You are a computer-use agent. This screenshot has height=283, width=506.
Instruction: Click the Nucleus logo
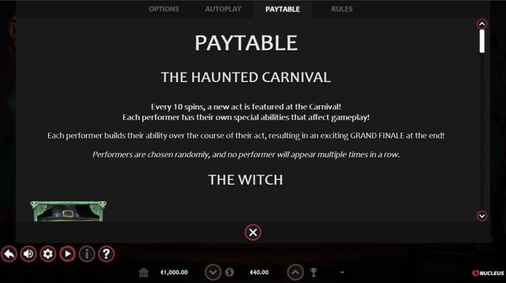tap(488, 273)
